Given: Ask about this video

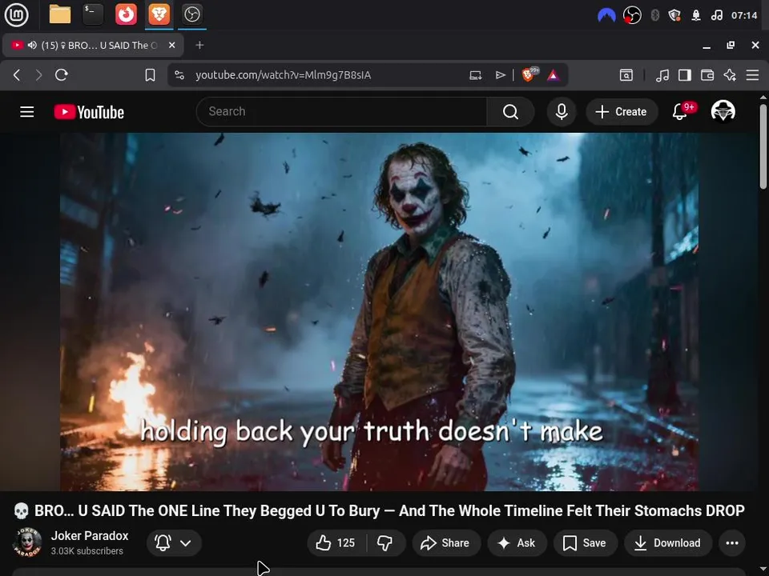Looking at the screenshot, I should [x=517, y=542].
